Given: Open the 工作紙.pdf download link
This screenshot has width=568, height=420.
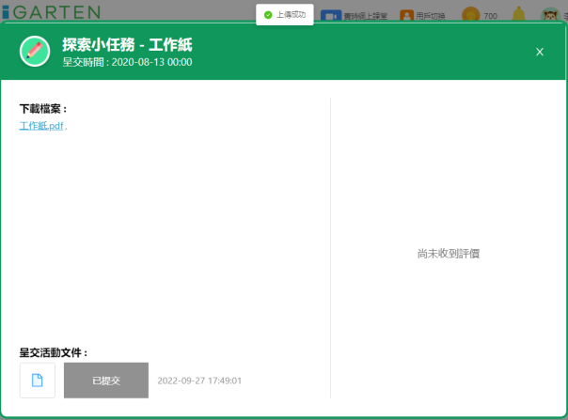Looking at the screenshot, I should pos(41,126).
